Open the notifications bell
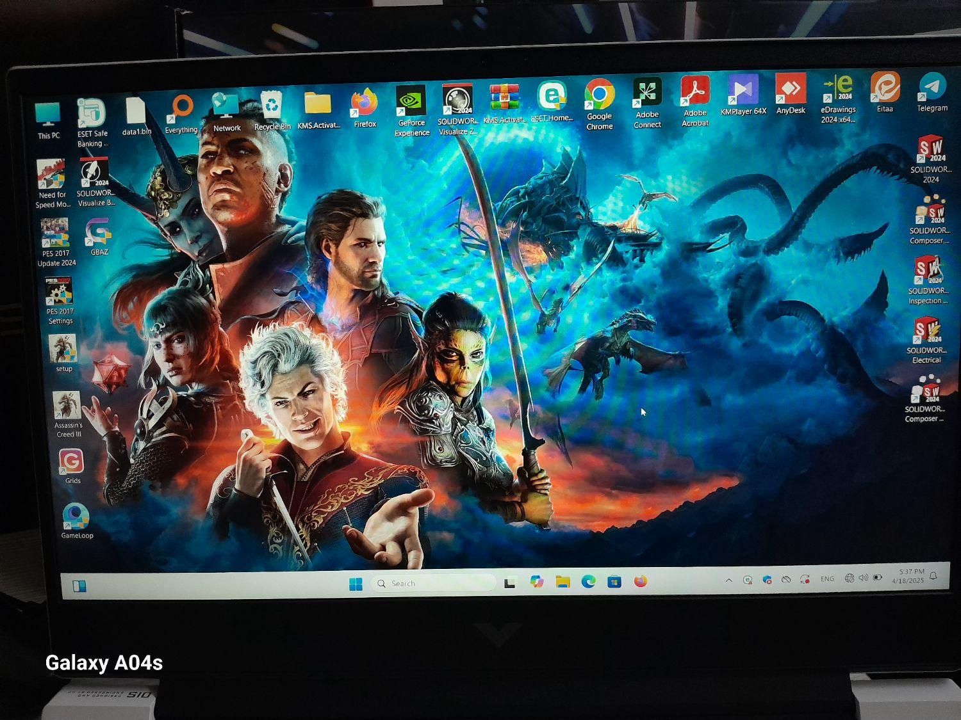961x720 pixels. 933,576
